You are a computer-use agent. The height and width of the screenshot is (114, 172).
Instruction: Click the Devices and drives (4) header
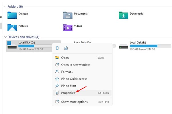(24, 37)
